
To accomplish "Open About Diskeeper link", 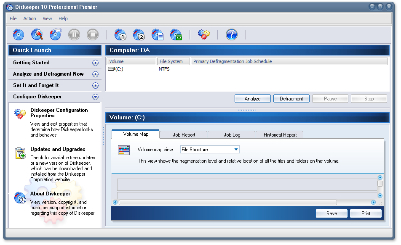I will coord(50,194).
